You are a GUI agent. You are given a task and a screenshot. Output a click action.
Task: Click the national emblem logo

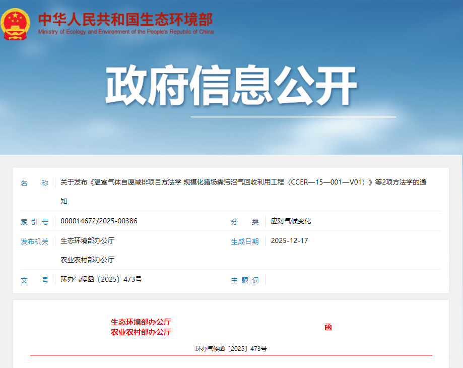point(16,24)
